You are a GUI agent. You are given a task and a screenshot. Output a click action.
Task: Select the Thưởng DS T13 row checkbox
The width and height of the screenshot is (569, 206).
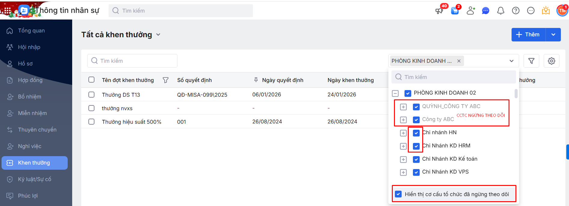(x=91, y=95)
